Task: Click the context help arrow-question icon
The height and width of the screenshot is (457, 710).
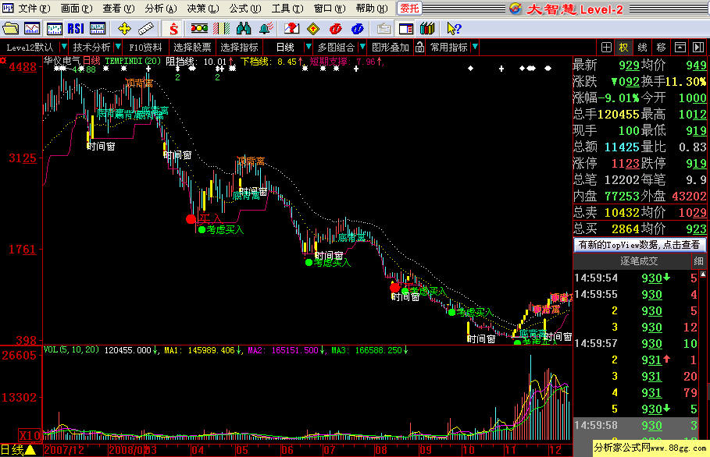Action: [x=454, y=29]
